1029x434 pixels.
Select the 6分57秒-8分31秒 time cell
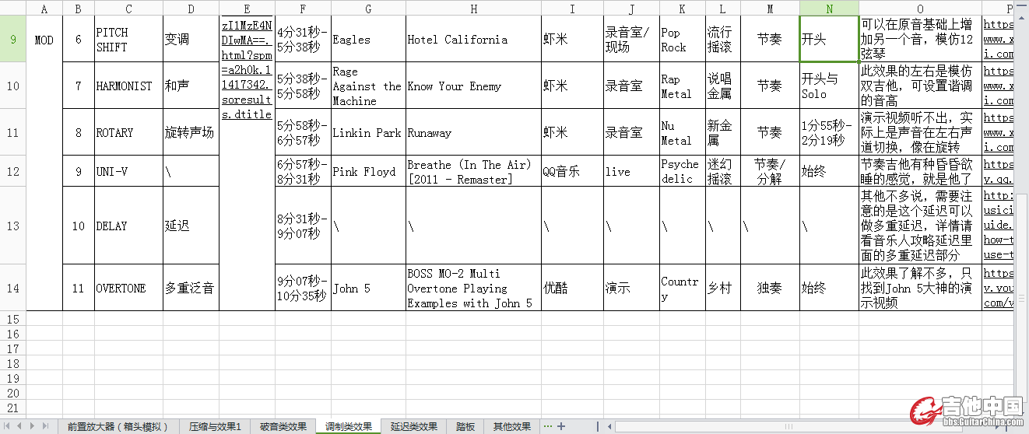pyautogui.click(x=303, y=171)
